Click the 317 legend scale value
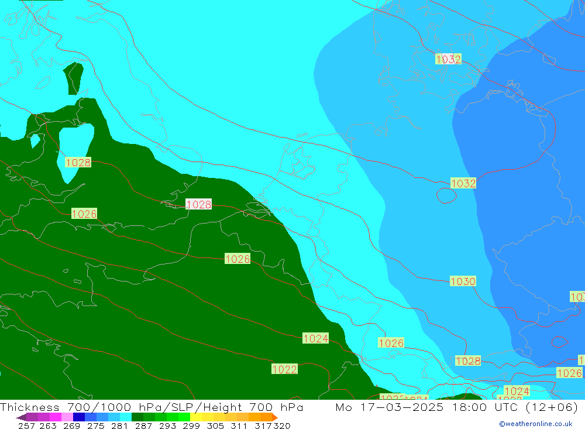585x429 pixels. coord(263,425)
